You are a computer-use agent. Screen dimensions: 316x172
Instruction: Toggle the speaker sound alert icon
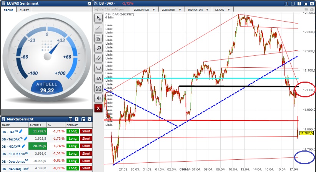(98, 98)
